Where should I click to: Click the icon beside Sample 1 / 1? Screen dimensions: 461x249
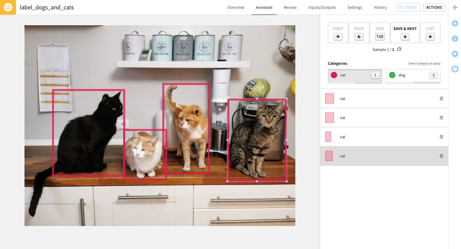click(399, 49)
